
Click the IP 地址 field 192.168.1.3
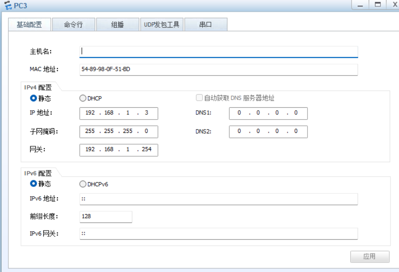[x=118, y=113]
